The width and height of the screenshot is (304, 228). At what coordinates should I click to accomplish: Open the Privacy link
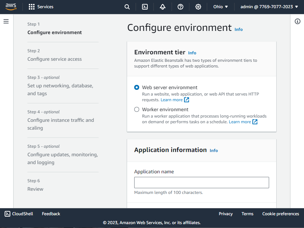[x=226, y=214]
